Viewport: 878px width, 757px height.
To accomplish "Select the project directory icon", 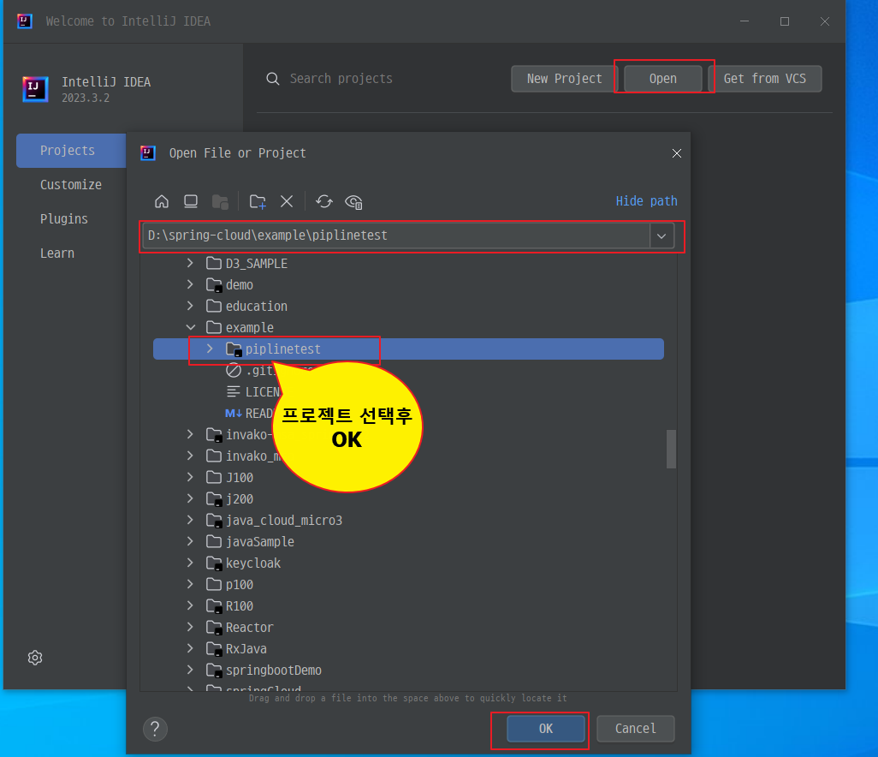I will [x=220, y=202].
